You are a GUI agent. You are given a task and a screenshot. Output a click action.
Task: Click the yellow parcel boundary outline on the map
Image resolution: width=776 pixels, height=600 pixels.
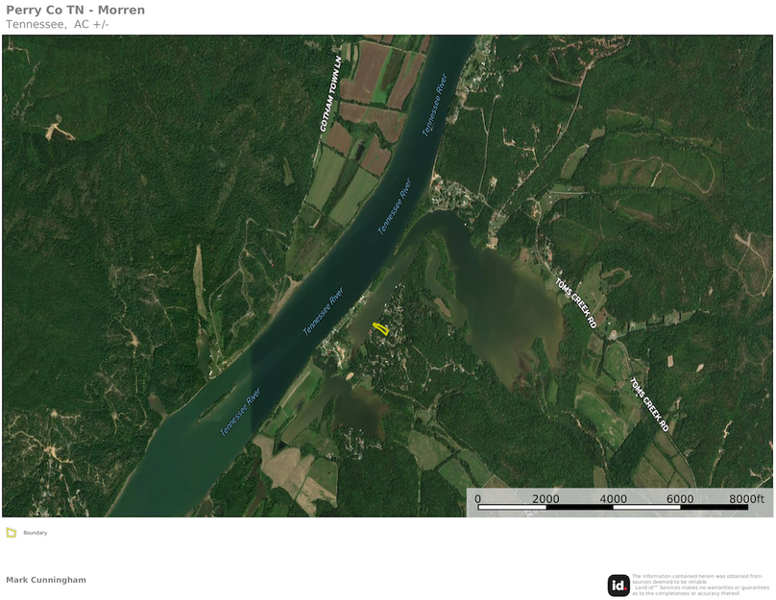pos(380,328)
